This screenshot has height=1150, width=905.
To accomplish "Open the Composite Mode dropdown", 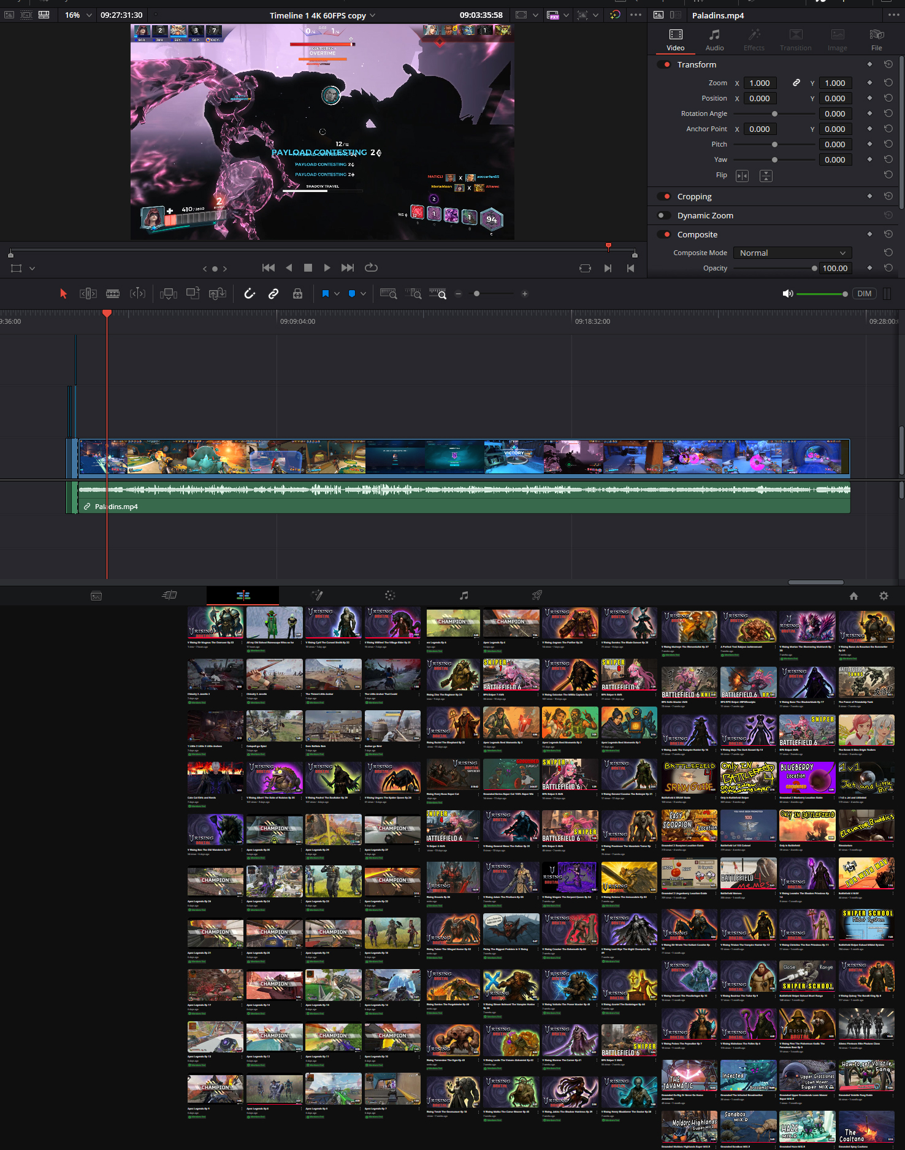I will click(x=792, y=253).
